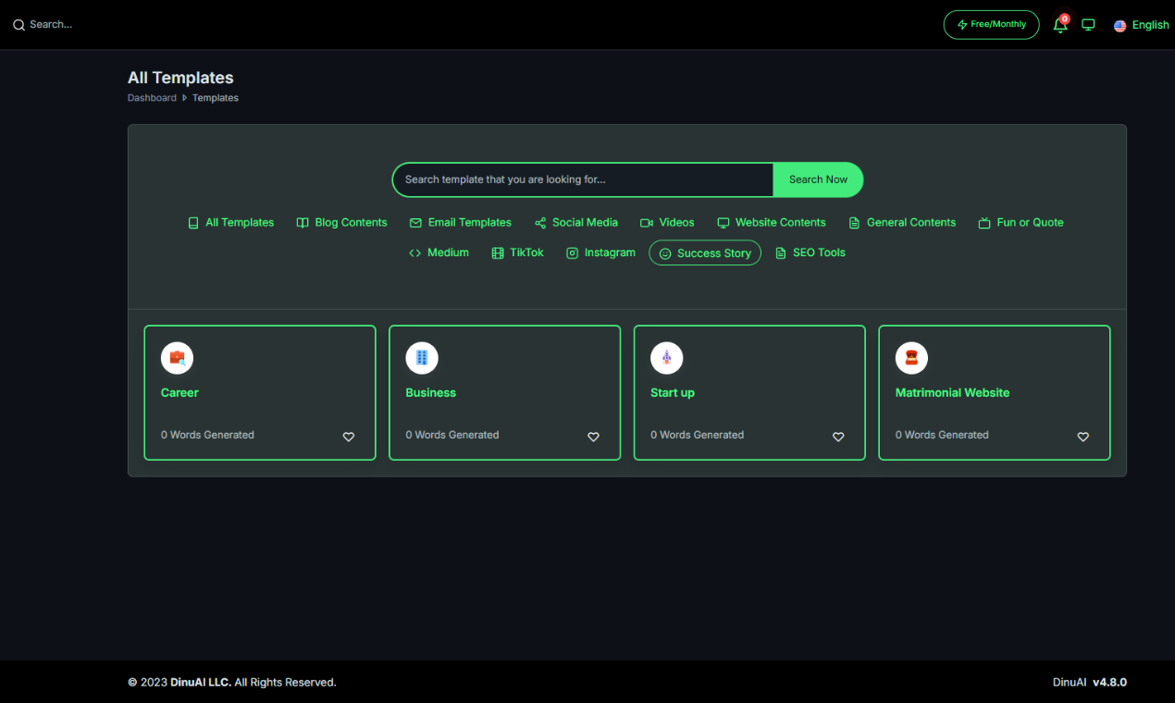Viewport: 1175px width, 703px height.
Task: Open the DinuAI LLC. footer link
Action: coord(201,683)
